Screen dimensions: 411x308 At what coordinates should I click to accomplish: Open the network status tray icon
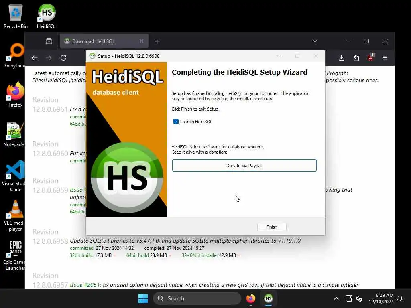click(349, 298)
